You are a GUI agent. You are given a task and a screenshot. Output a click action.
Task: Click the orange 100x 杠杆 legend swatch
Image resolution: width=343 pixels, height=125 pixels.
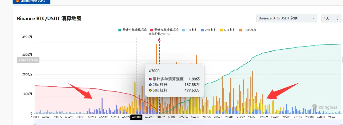tap(240, 30)
